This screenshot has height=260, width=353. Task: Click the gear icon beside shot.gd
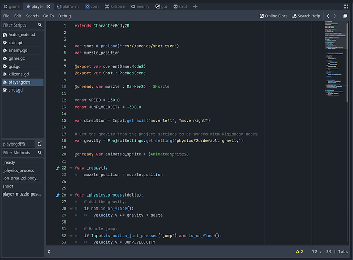5,90
